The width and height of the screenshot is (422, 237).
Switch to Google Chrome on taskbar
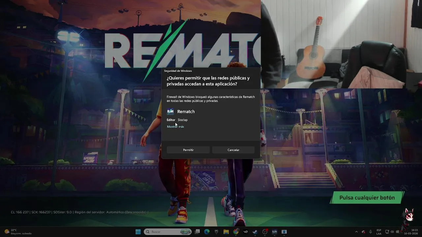coord(236,232)
